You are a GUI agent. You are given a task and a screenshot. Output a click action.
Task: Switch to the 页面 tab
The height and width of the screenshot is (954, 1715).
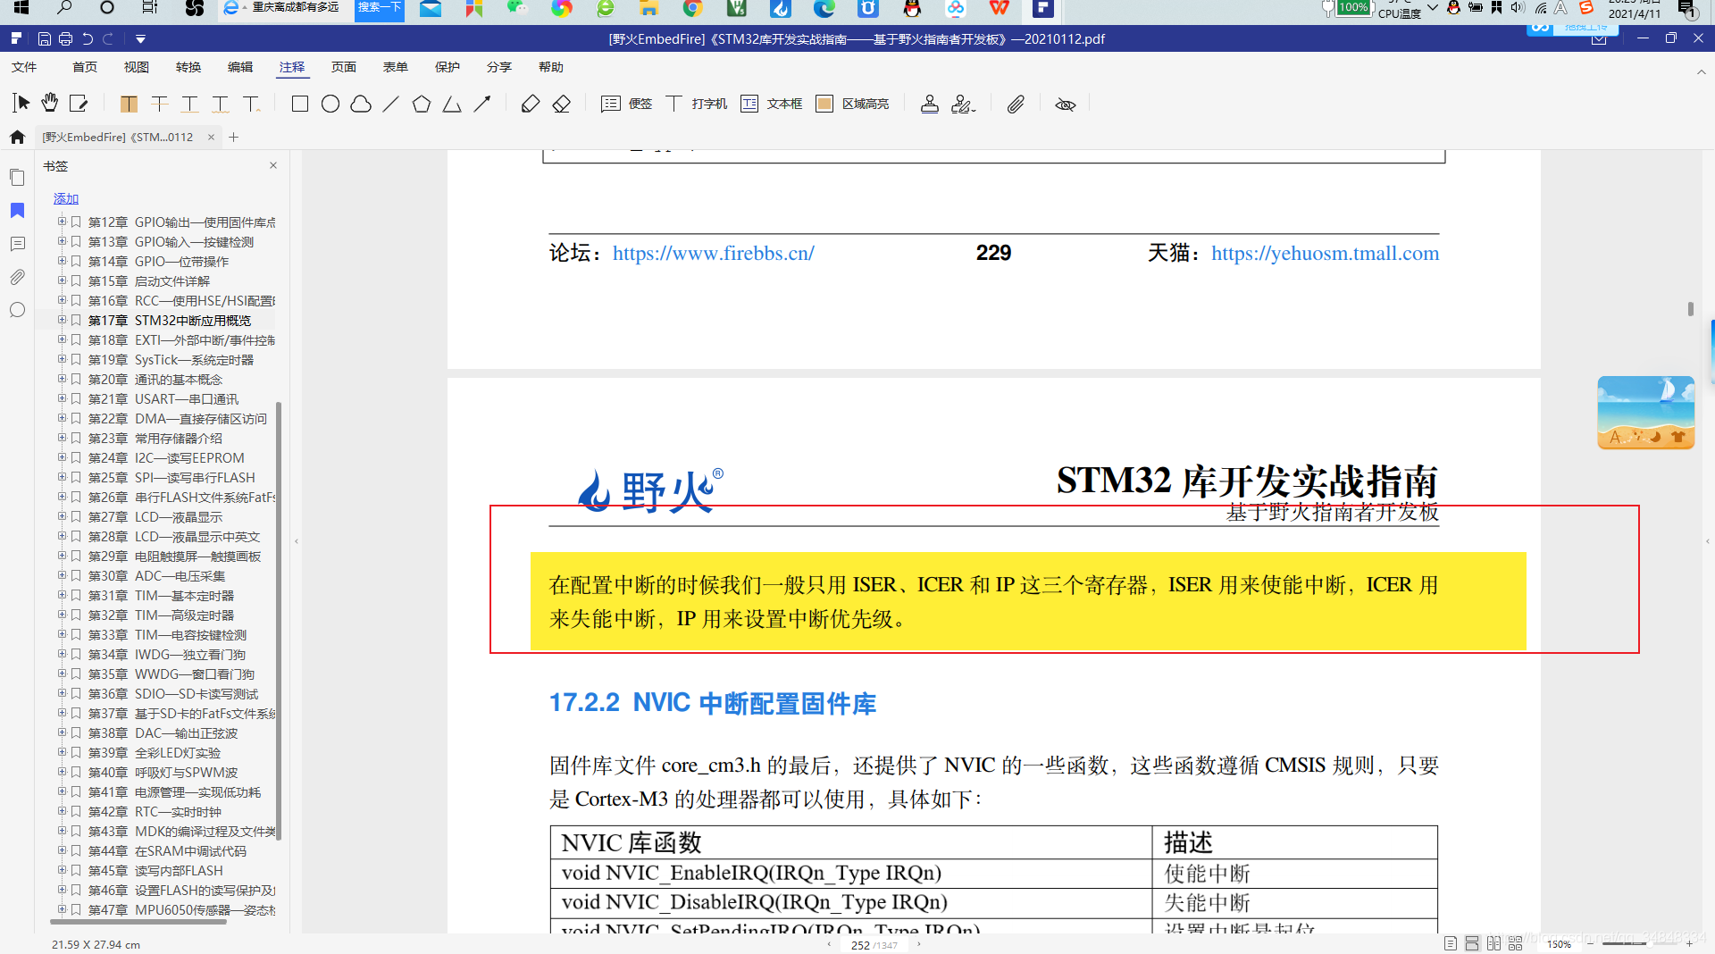[x=344, y=67]
